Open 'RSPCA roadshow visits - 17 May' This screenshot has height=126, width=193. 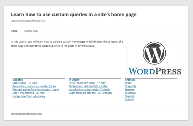point(87,83)
